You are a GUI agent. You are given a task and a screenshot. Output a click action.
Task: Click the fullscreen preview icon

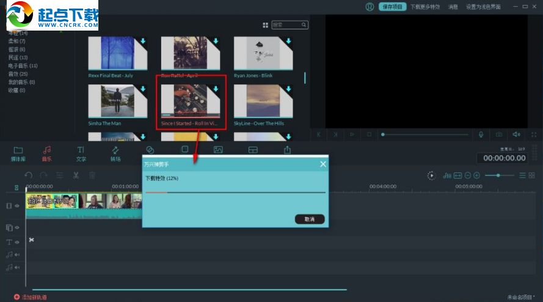pos(533,134)
